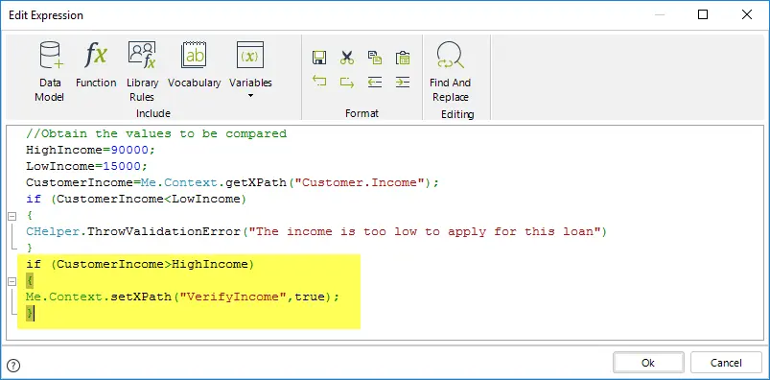This screenshot has height=380, width=770.
Task: Click the 'LowIncome=15000;' line
Action: pos(87,166)
